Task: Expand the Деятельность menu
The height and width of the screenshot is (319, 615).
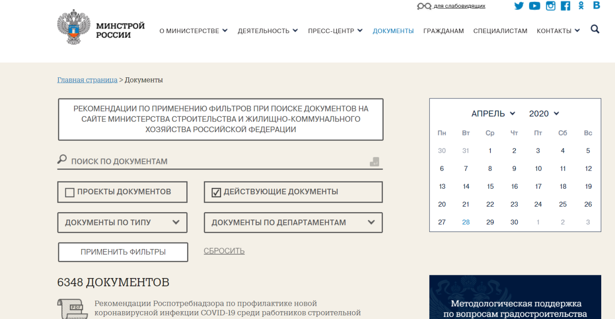Action: coord(268,31)
